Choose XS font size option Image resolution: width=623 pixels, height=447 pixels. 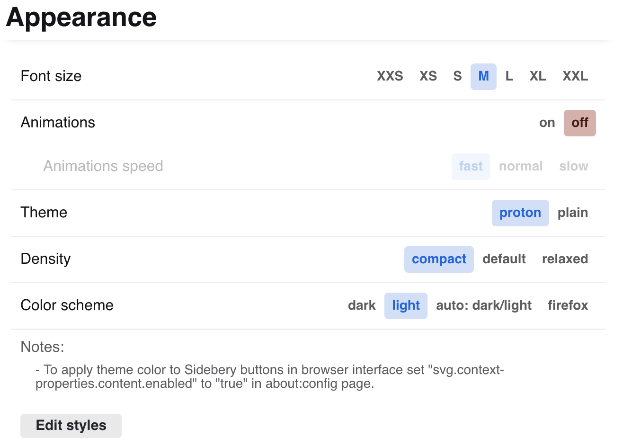pyautogui.click(x=428, y=76)
